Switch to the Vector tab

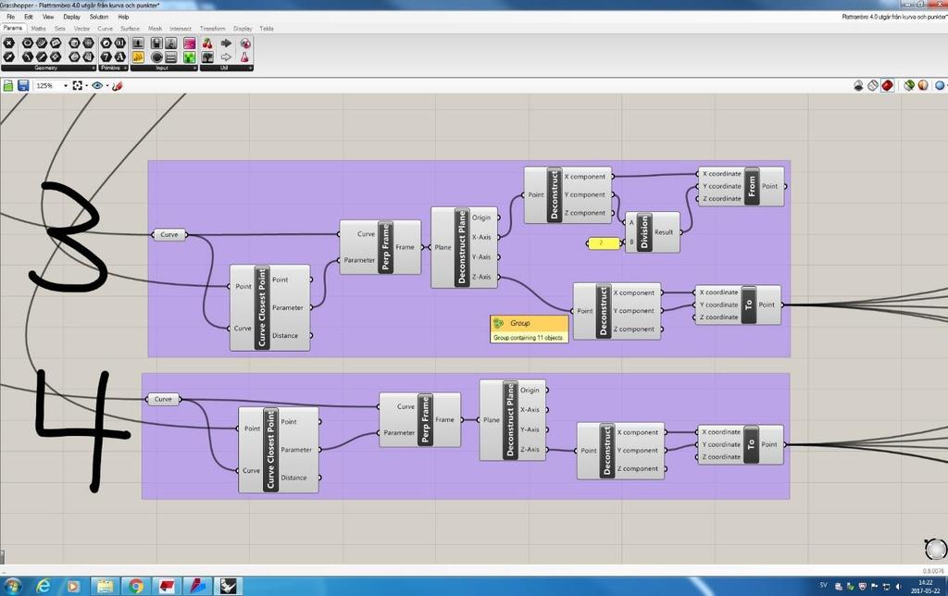click(x=81, y=29)
